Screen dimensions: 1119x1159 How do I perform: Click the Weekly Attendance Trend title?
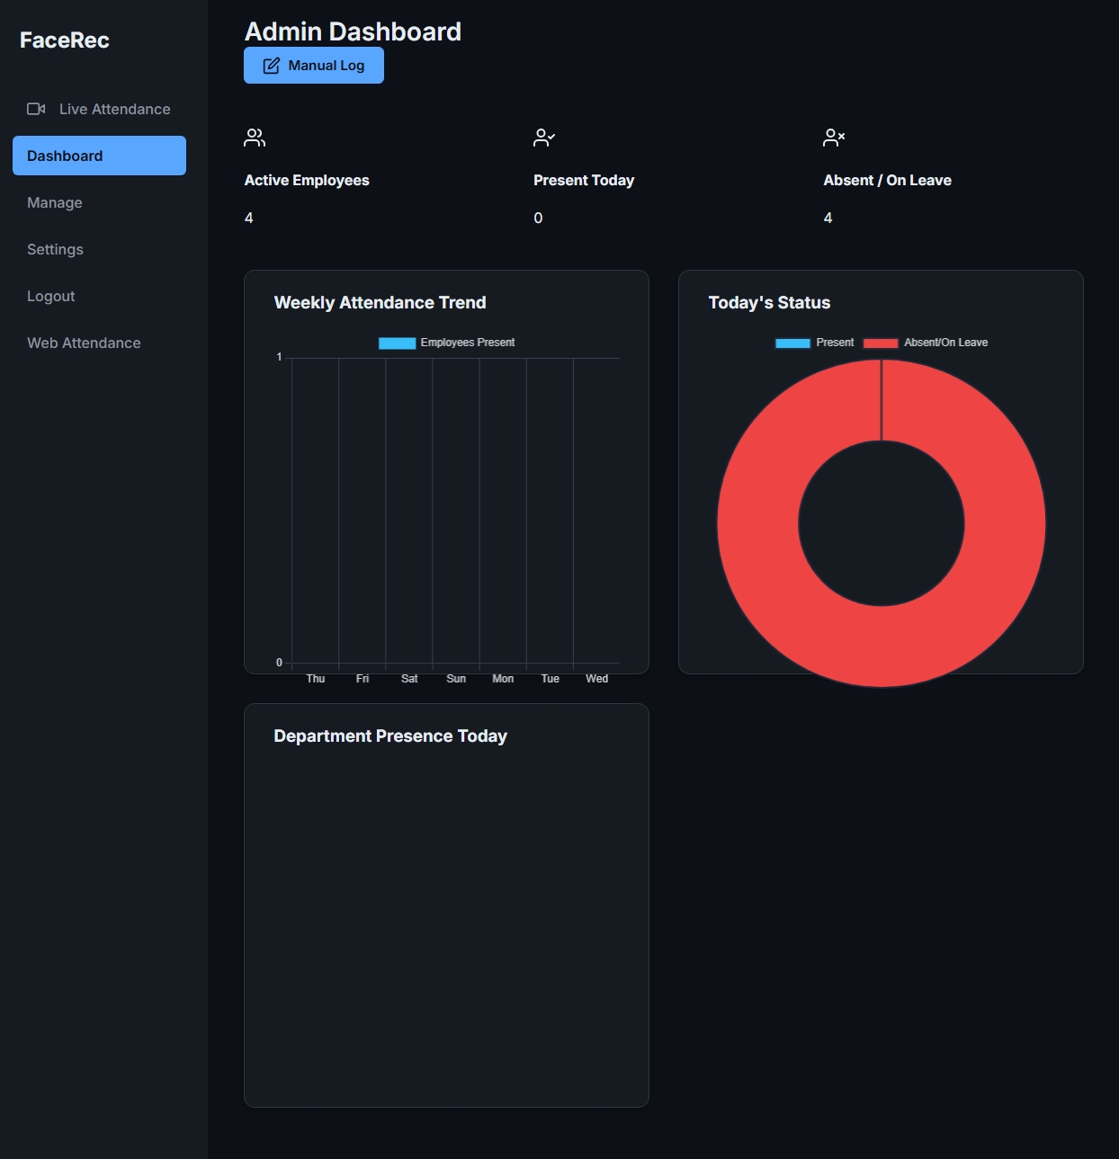tap(380, 302)
